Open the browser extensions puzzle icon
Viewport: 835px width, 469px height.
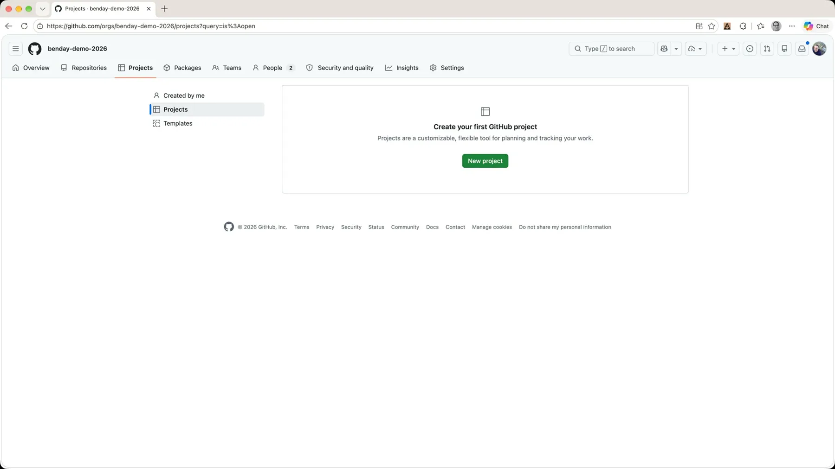pos(743,26)
